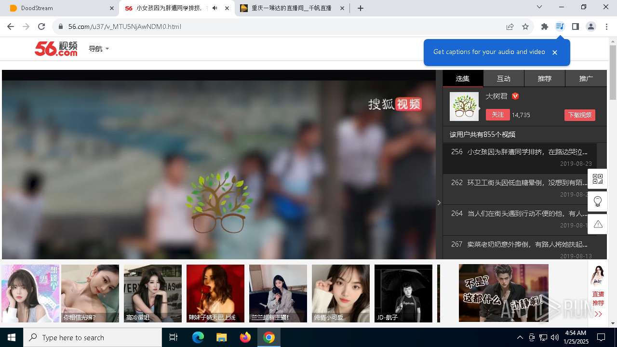Open the taskbar clock 4:54 AM
The height and width of the screenshot is (347, 617).
(575, 337)
